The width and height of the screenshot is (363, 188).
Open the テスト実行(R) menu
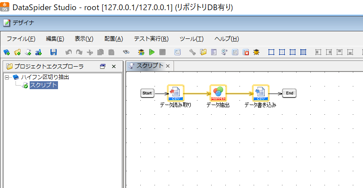tap(151, 39)
